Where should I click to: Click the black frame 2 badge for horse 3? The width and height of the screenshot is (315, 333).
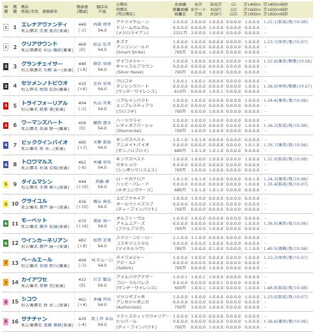click(x=6, y=66)
